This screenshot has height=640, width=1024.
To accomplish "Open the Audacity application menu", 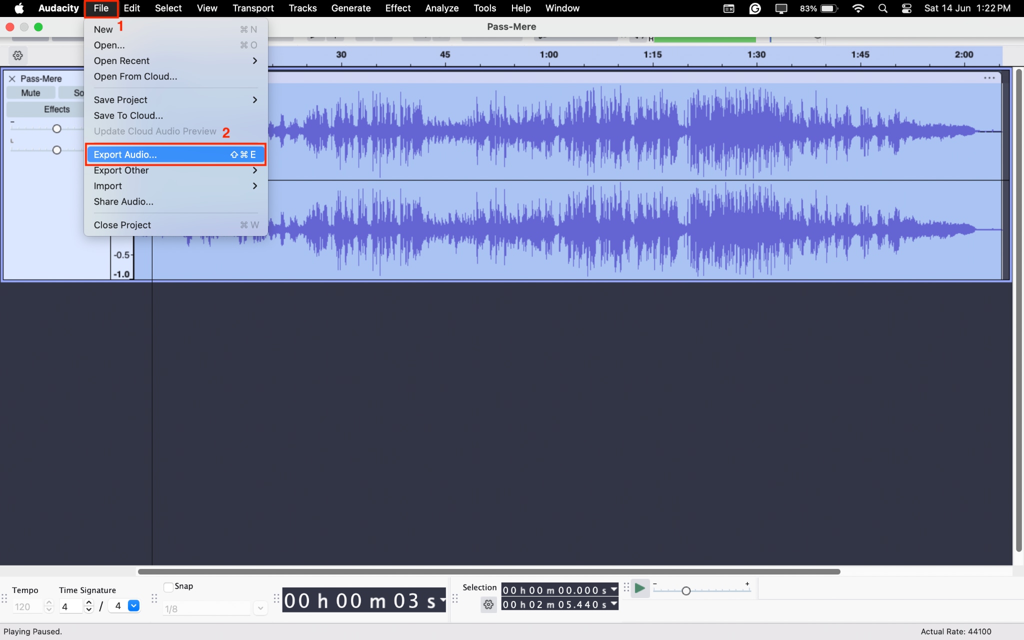I will click(x=58, y=8).
